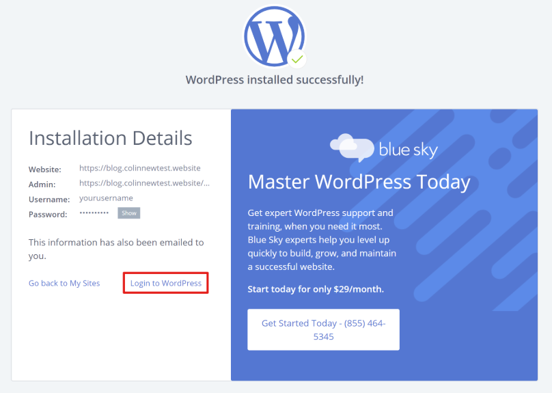This screenshot has height=393, width=552.
Task: Click the Admin: label
Action: 42,185
